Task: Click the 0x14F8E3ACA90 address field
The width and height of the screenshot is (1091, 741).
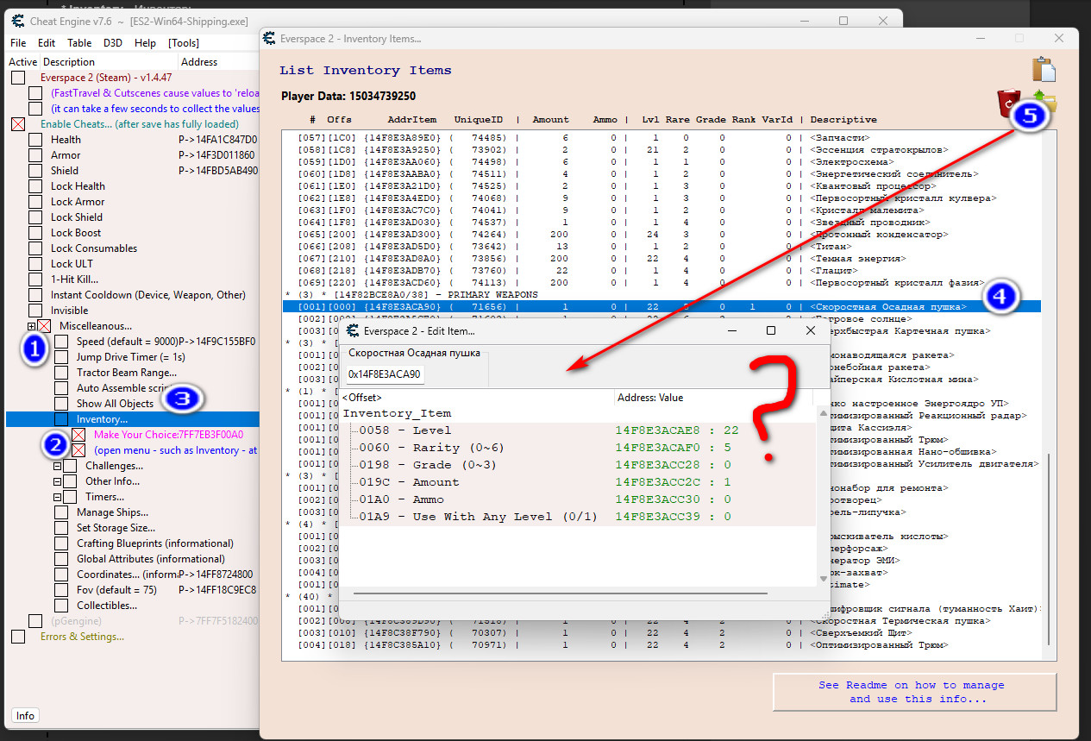Action: tap(385, 374)
